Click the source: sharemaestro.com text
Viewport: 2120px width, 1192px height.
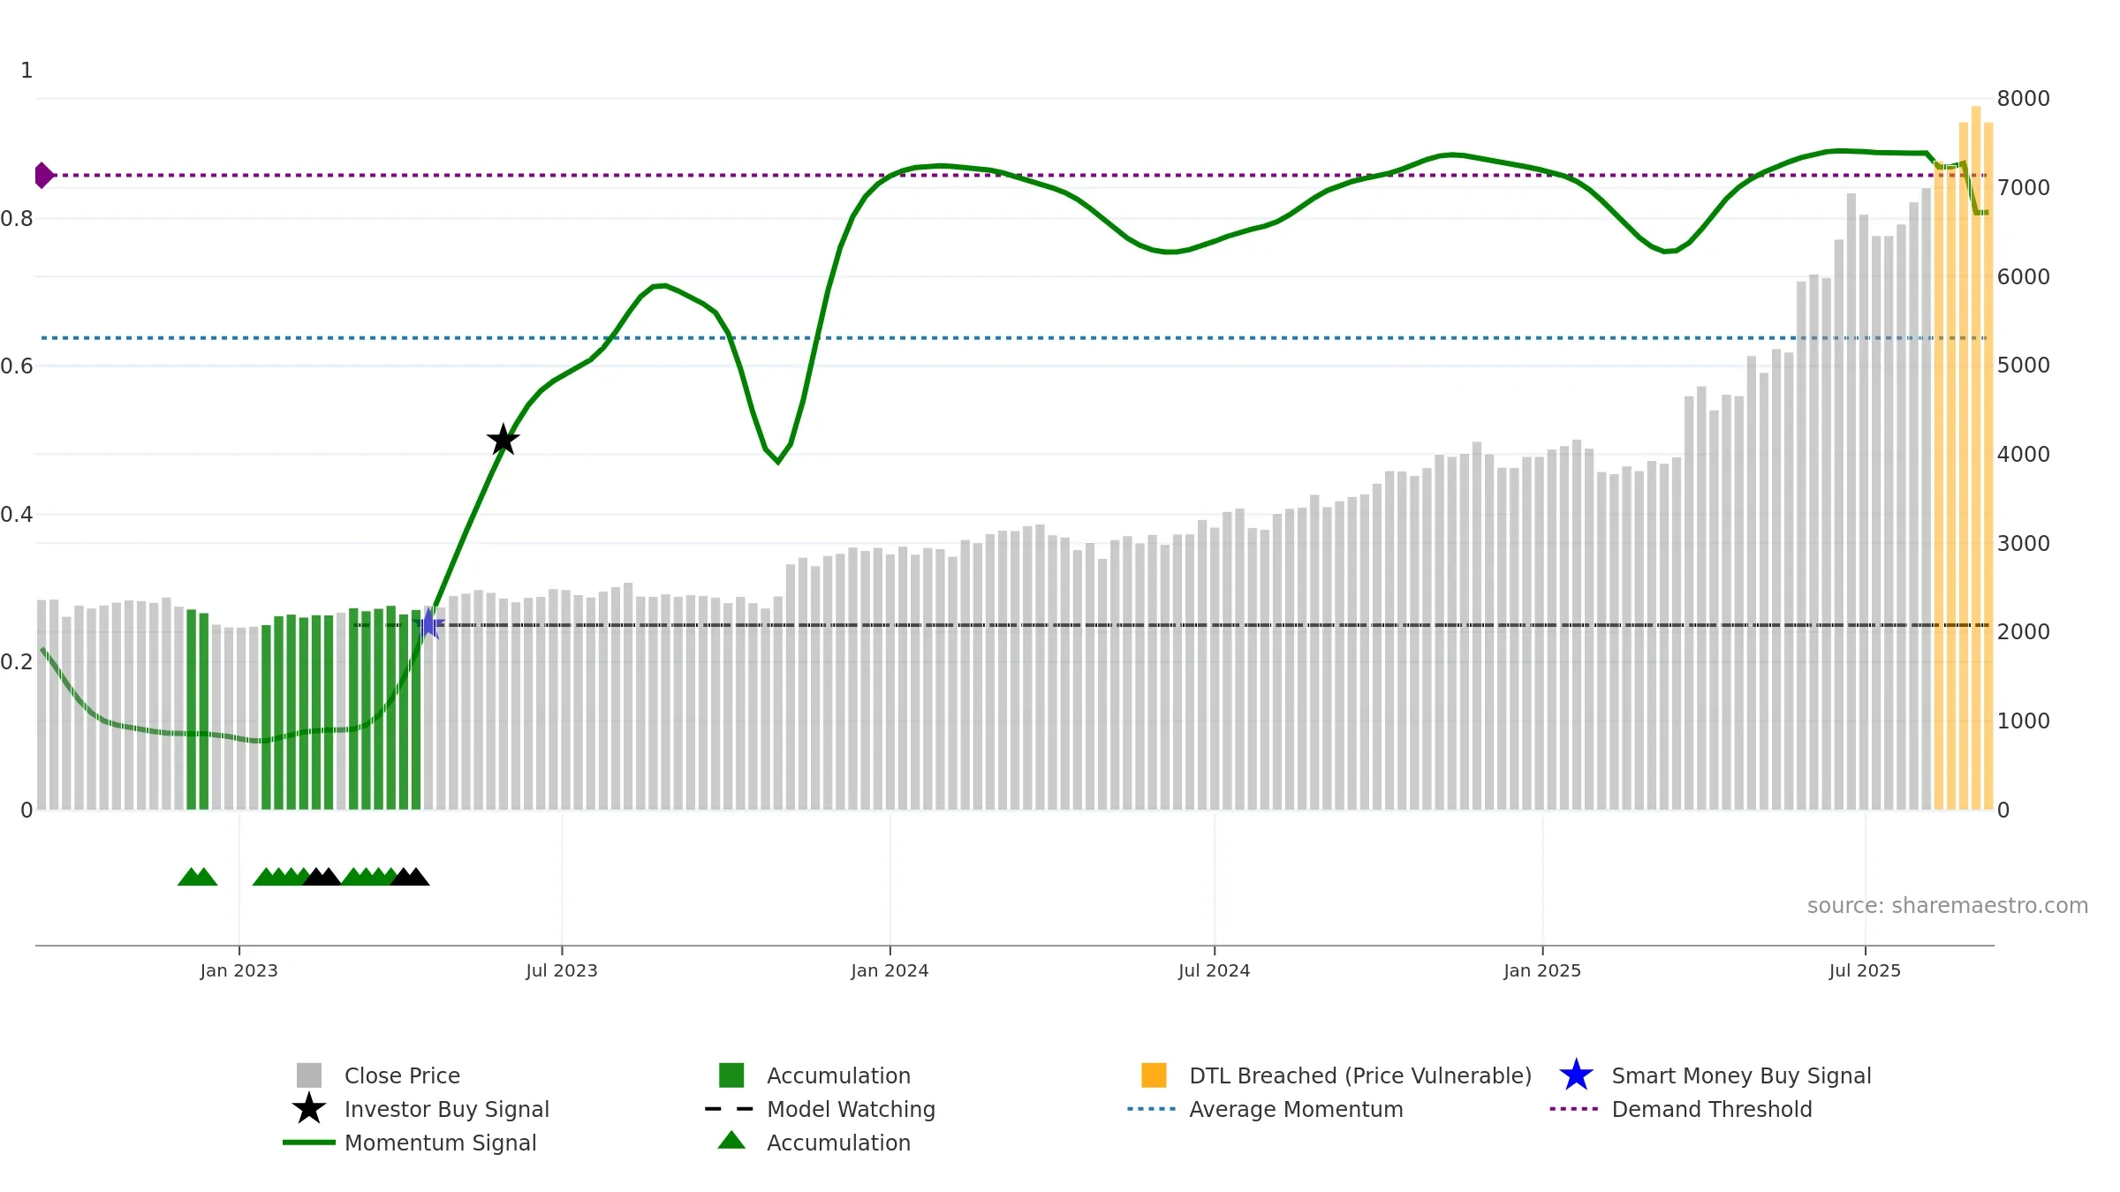tap(1948, 906)
